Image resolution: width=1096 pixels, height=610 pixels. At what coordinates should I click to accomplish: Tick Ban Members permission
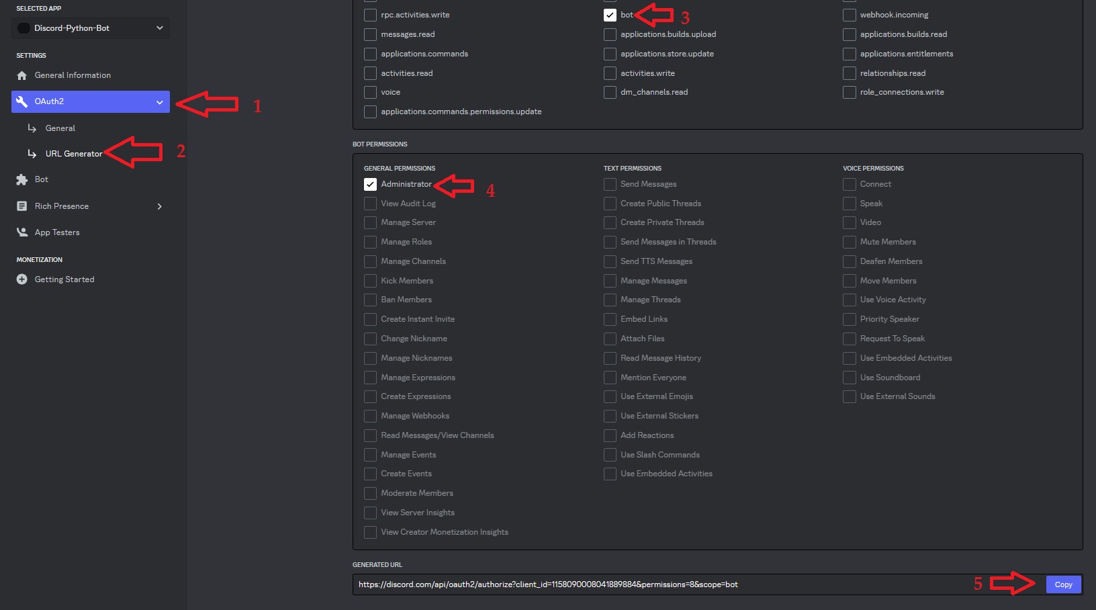coord(370,300)
